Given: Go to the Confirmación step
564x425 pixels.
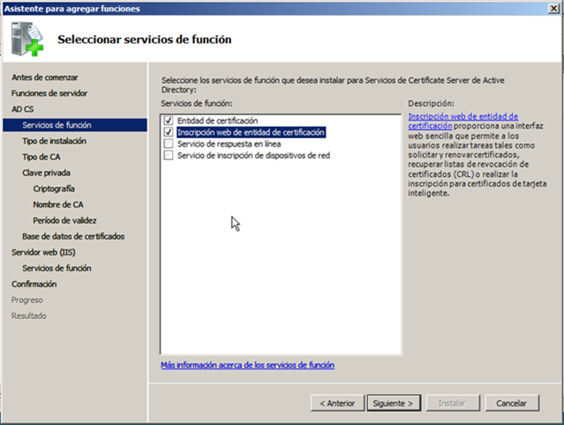Looking at the screenshot, I should click(34, 285).
